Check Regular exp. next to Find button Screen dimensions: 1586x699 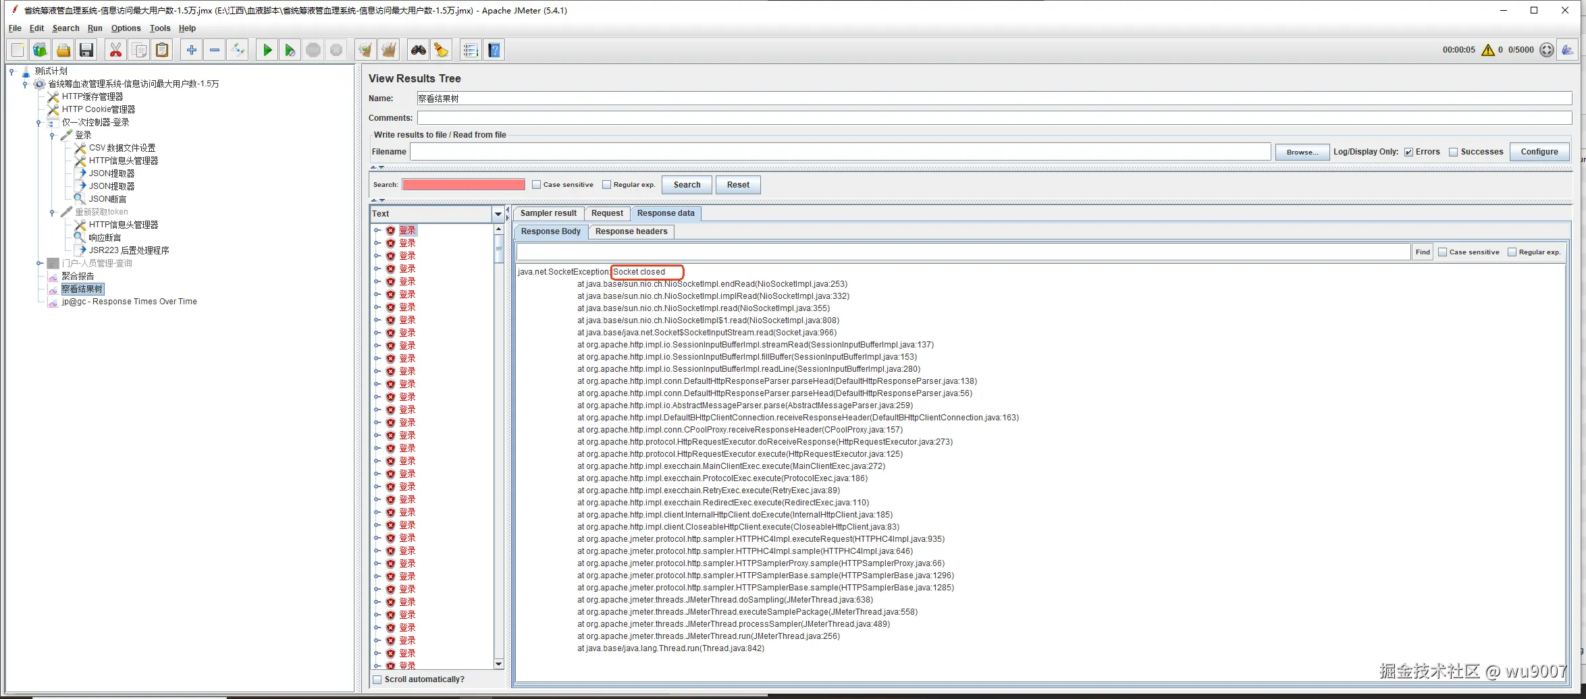pos(1512,252)
